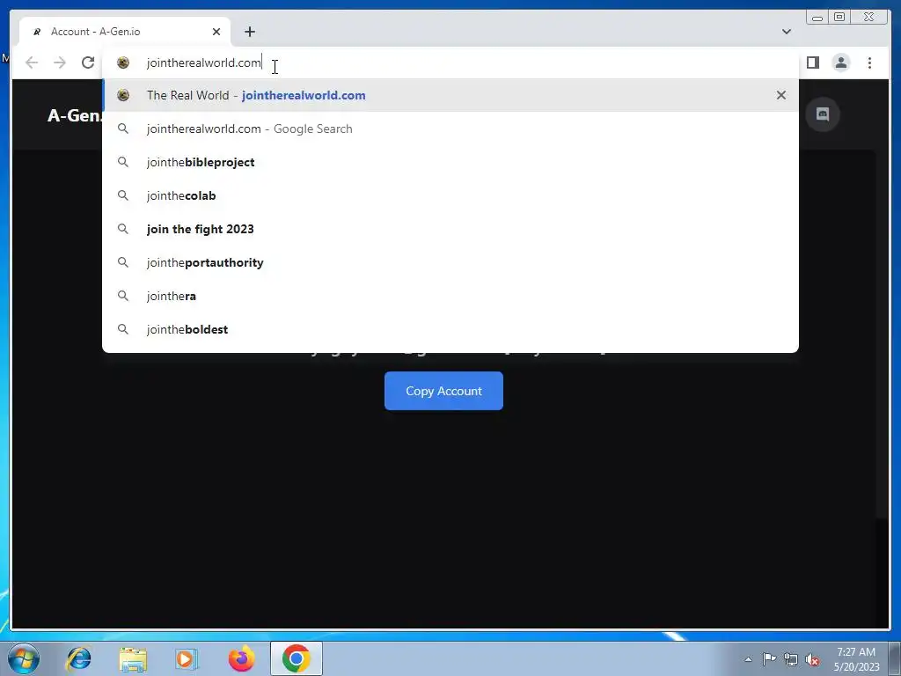The width and height of the screenshot is (901, 676).
Task: Launch Firefox from the taskbar
Action: coord(241,658)
